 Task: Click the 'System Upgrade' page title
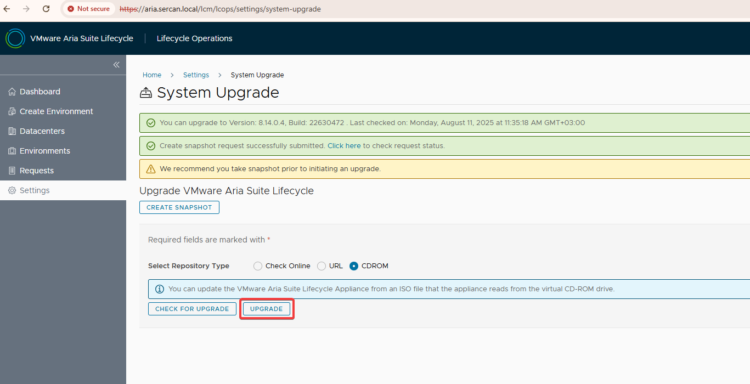(x=218, y=93)
